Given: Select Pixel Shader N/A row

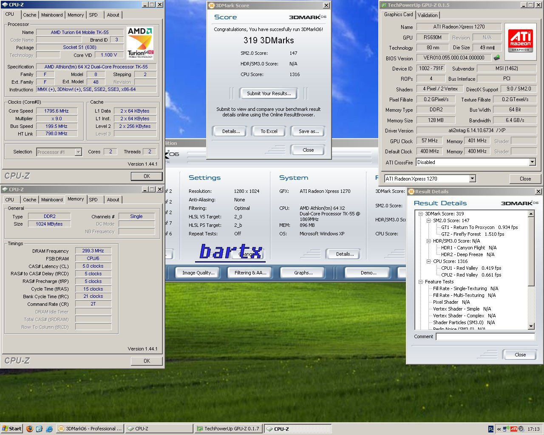Looking at the screenshot, I should pos(451,302).
